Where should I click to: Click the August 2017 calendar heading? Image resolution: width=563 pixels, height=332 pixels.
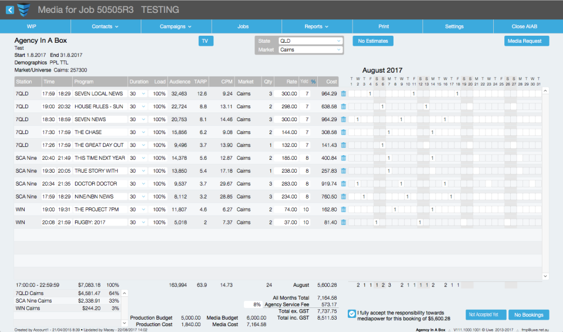pyautogui.click(x=382, y=70)
